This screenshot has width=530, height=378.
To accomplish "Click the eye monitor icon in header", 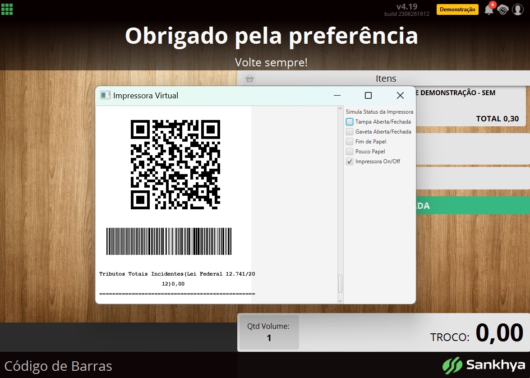I will [503, 10].
